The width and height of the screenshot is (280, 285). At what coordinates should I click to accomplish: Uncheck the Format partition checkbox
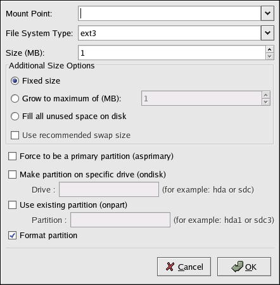pos(12,236)
